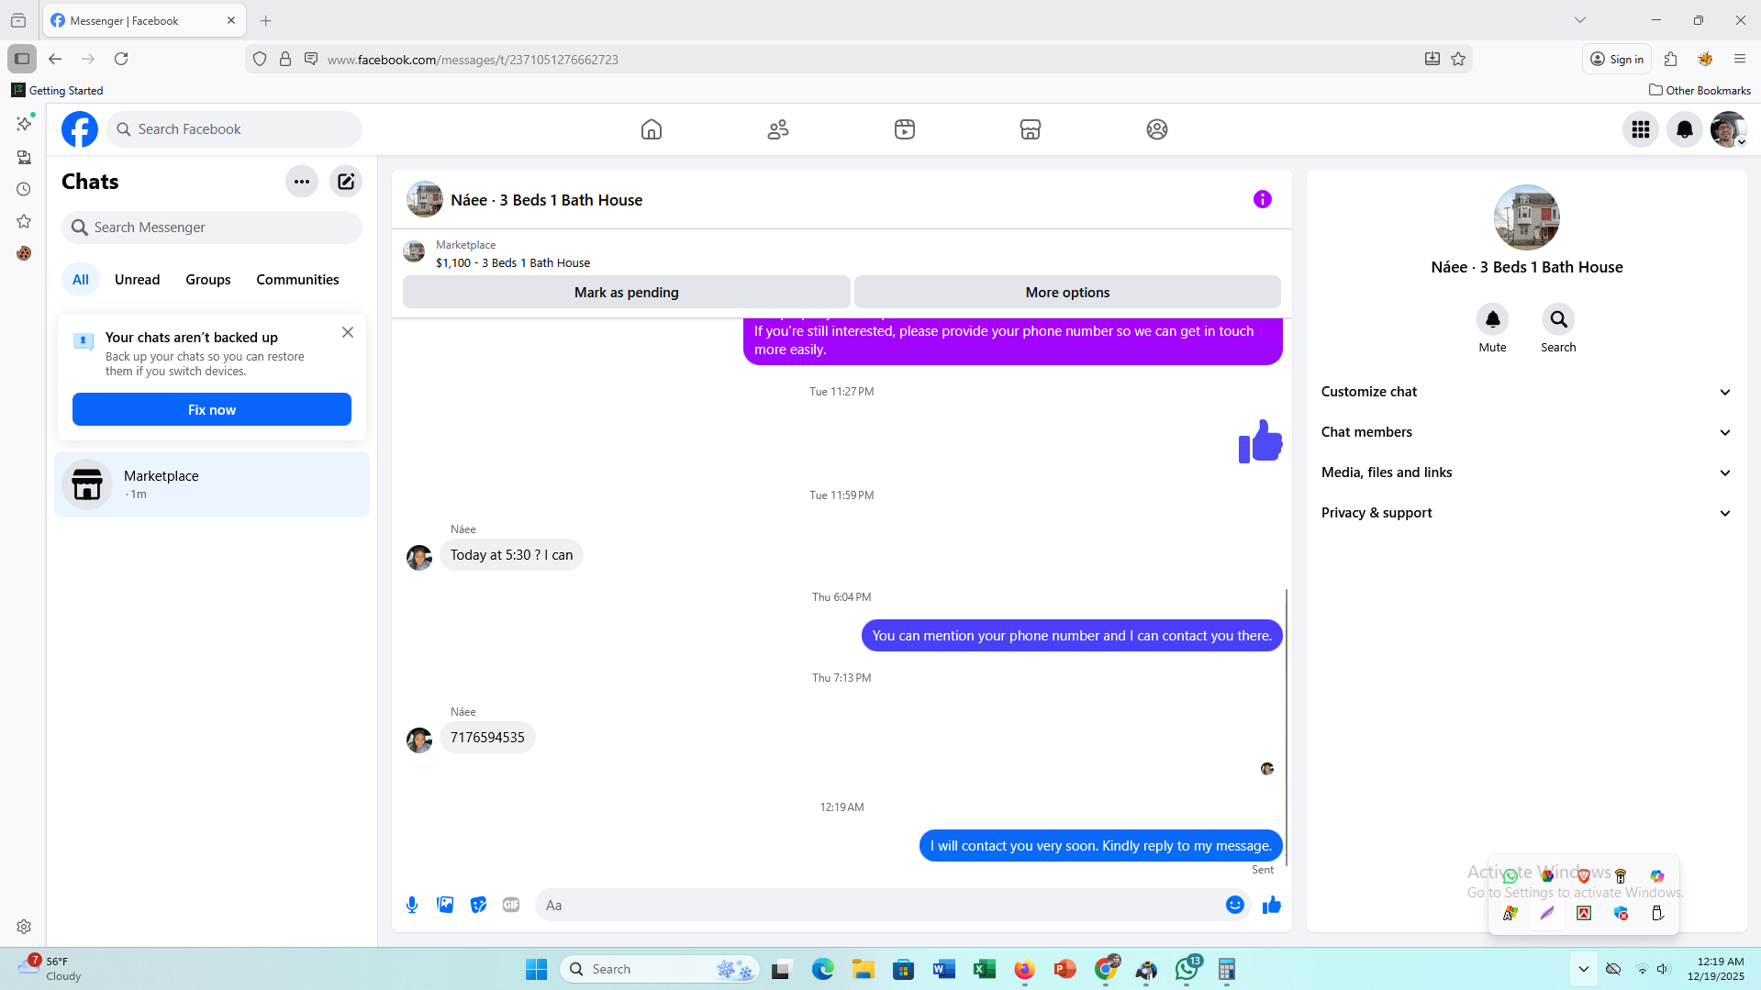Image resolution: width=1761 pixels, height=990 pixels.
Task: Select the Unread chats filter tab
Action: click(137, 280)
